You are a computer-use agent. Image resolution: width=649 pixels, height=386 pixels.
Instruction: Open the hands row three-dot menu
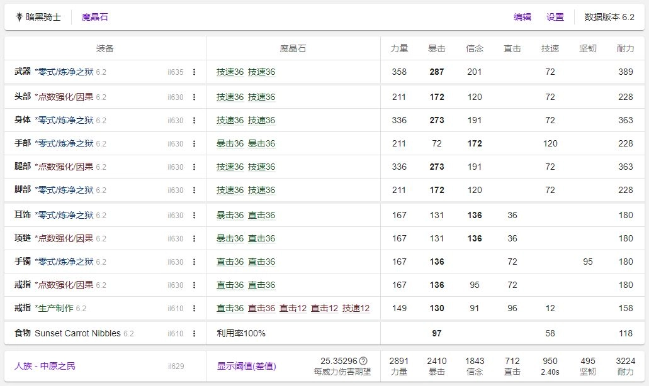194,144
